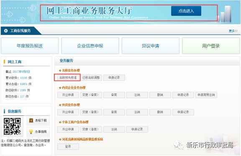This screenshot has width=241, height=156.
Task: Click the 网上工商 panel heading
Action: click(x=15, y=62)
